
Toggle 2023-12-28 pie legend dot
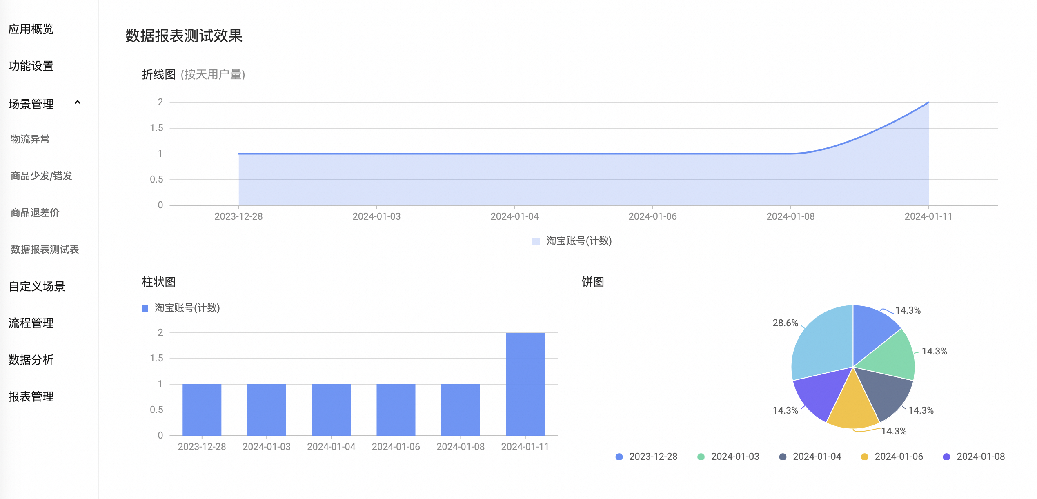(x=619, y=457)
